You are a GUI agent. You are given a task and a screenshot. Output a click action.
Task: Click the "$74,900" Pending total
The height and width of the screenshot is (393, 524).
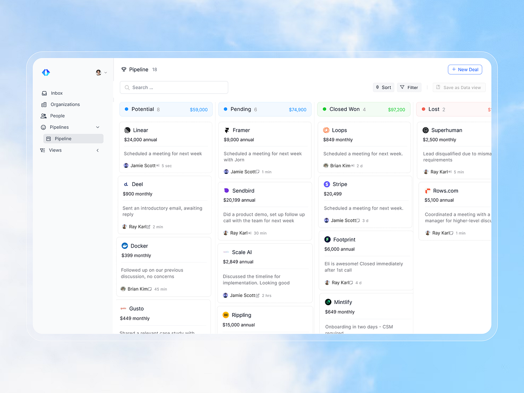pos(298,110)
